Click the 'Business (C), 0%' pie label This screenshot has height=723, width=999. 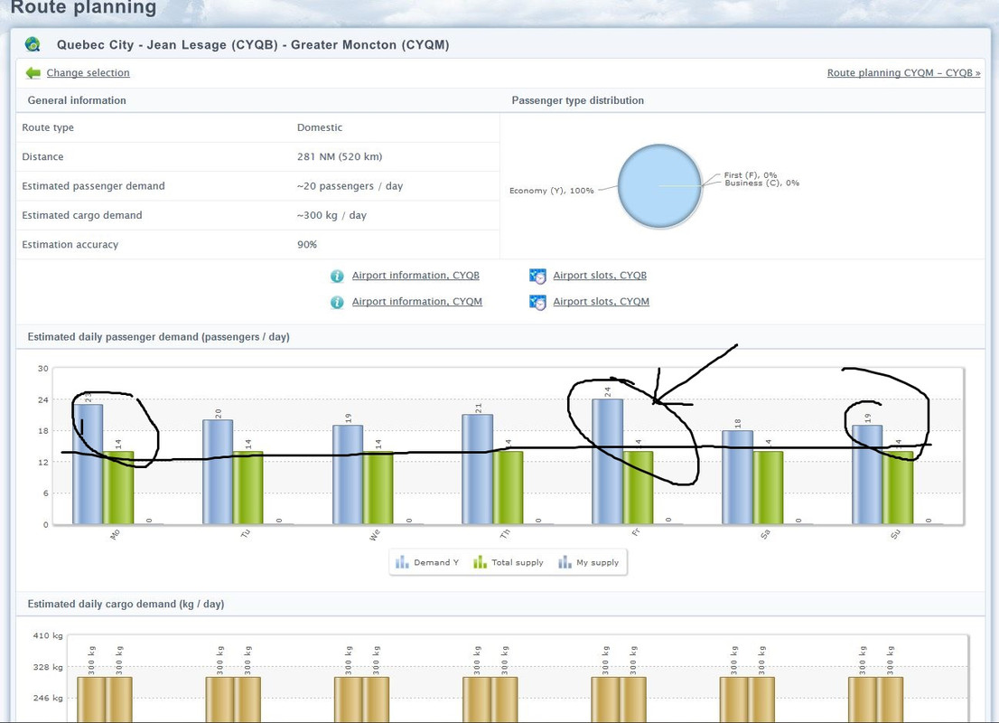click(x=762, y=183)
